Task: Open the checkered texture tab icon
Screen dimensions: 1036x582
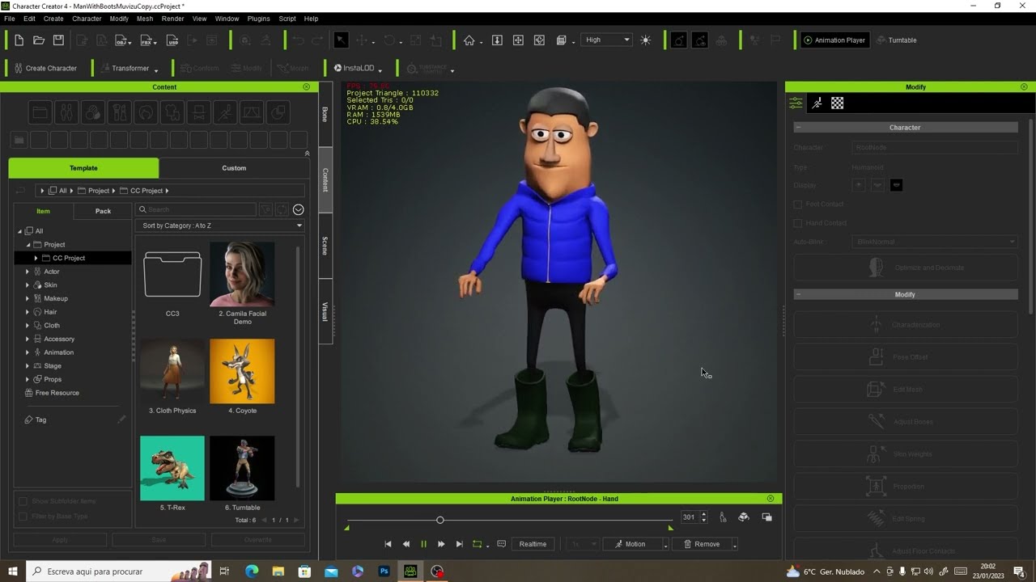Action: pos(838,103)
